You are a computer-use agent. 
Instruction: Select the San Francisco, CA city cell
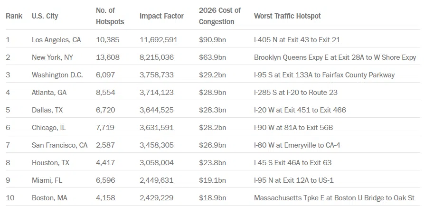point(59,145)
